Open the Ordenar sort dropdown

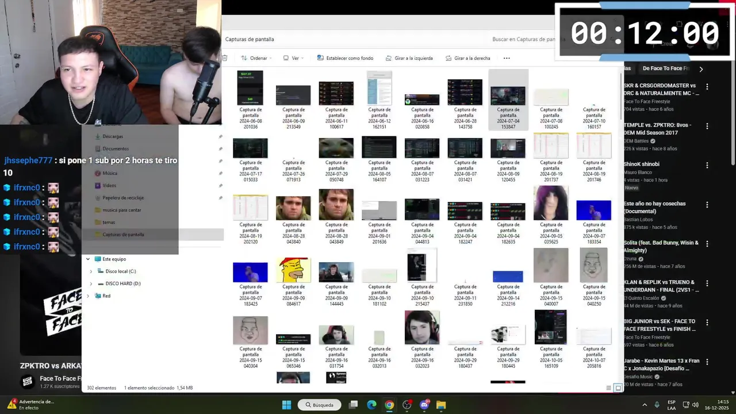[x=257, y=58]
